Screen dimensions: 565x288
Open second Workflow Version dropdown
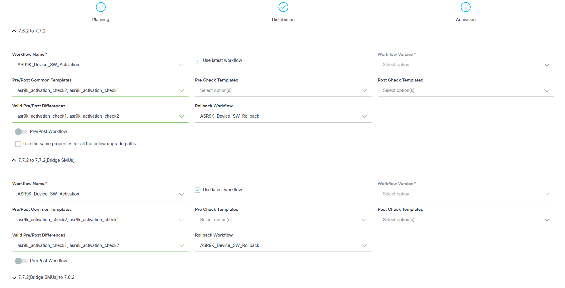coord(465,194)
